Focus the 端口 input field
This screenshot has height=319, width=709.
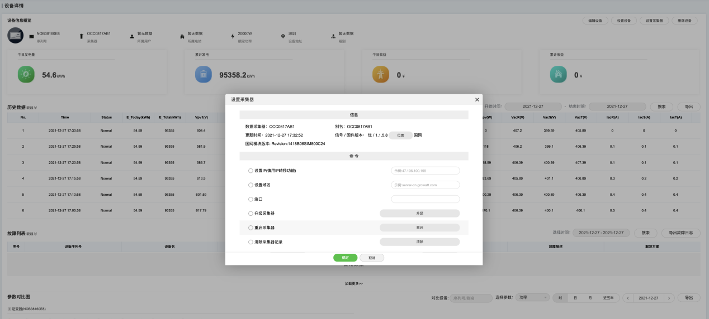click(425, 199)
